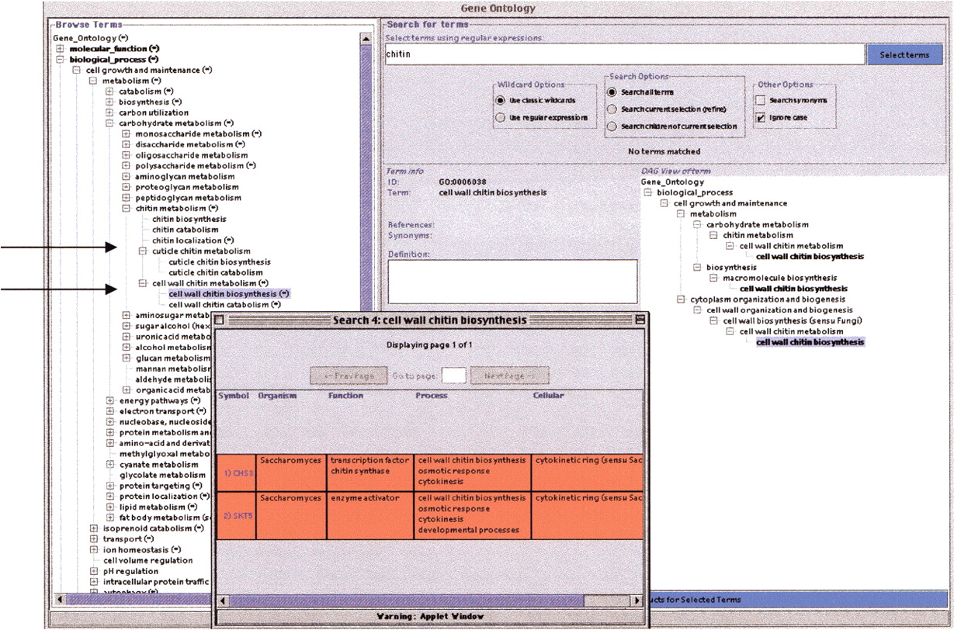The height and width of the screenshot is (630, 954).
Task: Open the SKT5 gene symbol link
Action: tap(237, 515)
